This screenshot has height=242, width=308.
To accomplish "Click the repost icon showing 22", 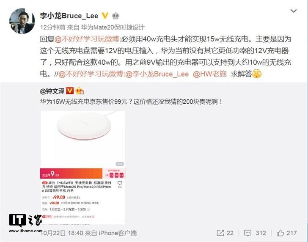I will coord(225,233).
